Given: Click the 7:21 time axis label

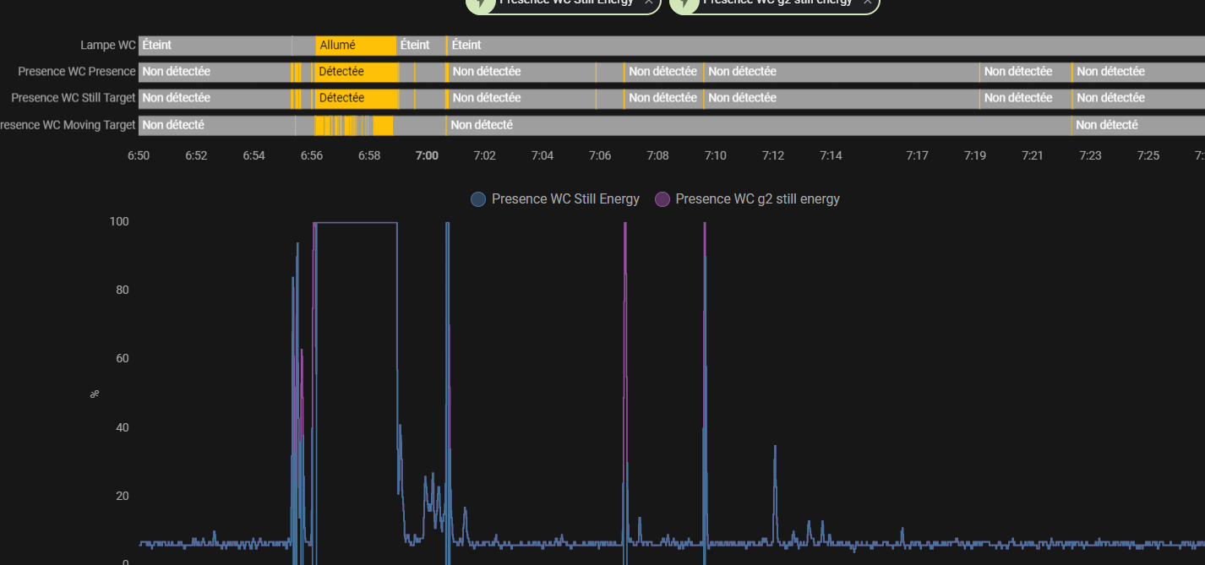Looking at the screenshot, I should click(x=1033, y=155).
